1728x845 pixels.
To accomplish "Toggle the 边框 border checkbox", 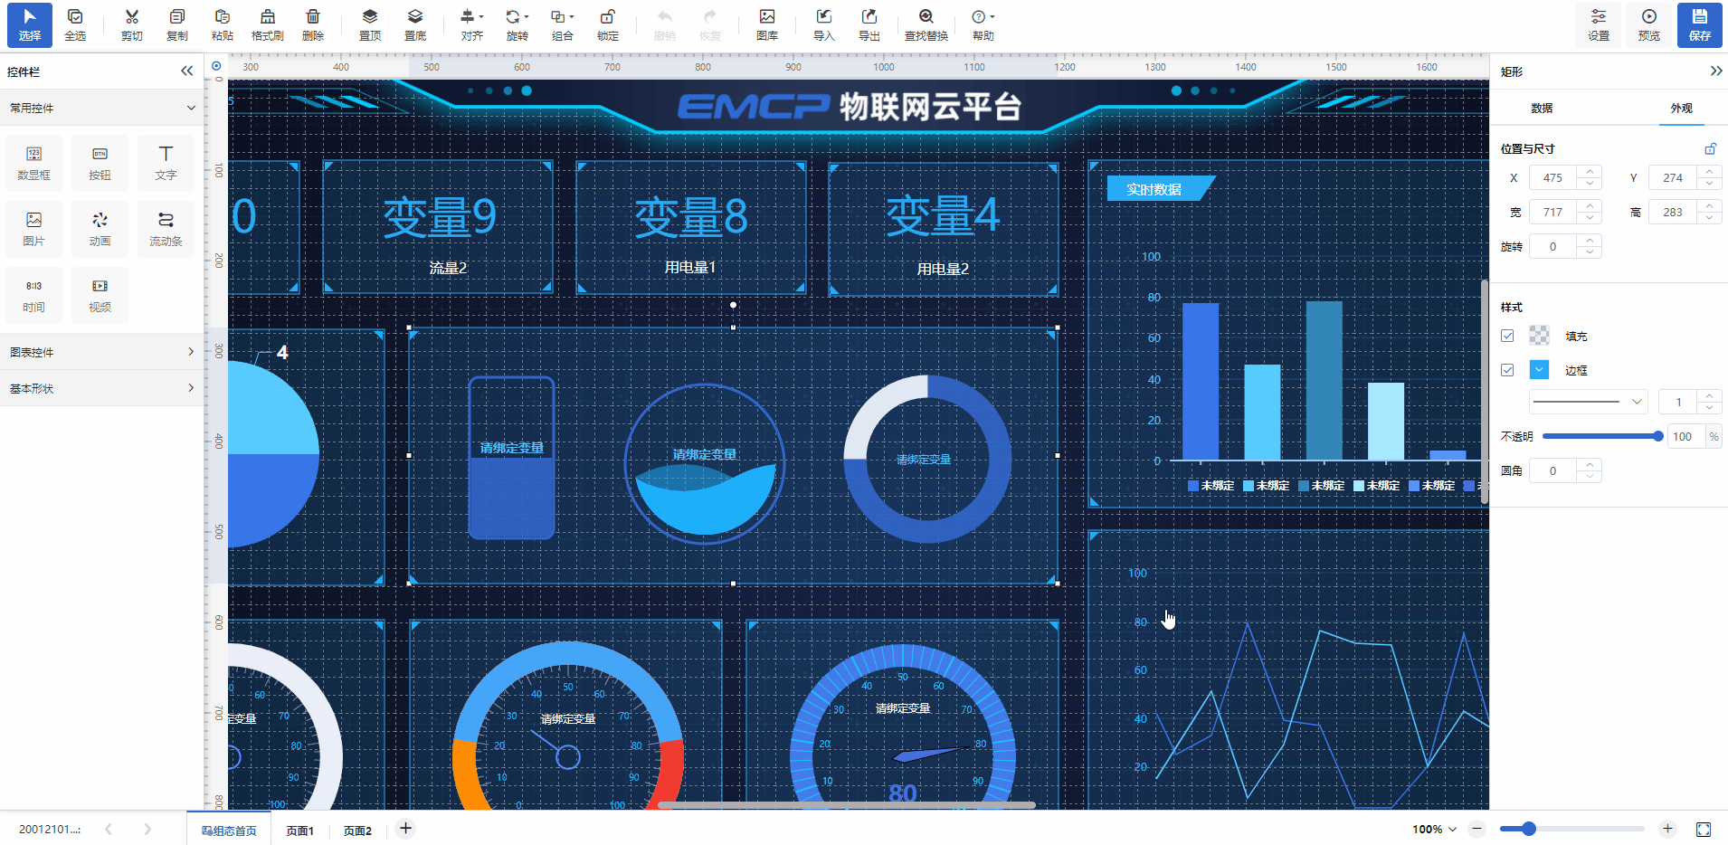I will point(1507,370).
